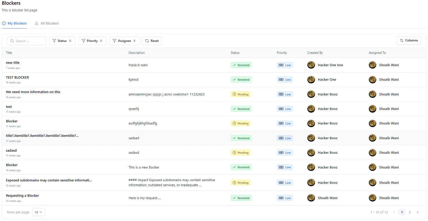Viewport: 428px width, 221px height.
Task: Click Pending badge in Exposed subdomains row
Action: 241,183
